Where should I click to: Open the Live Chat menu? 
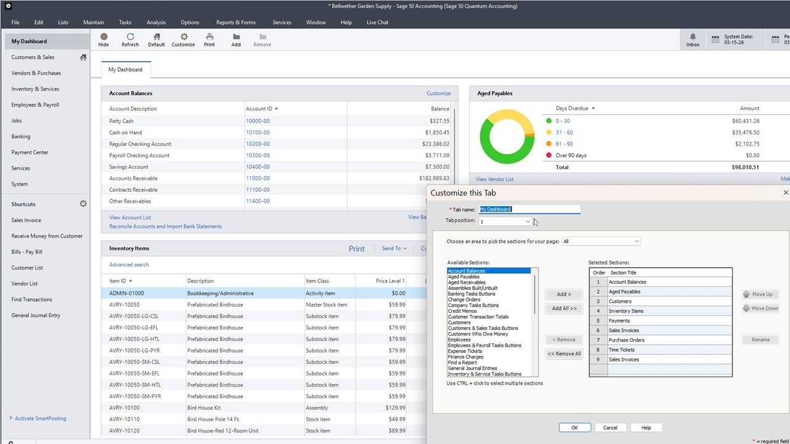(378, 22)
